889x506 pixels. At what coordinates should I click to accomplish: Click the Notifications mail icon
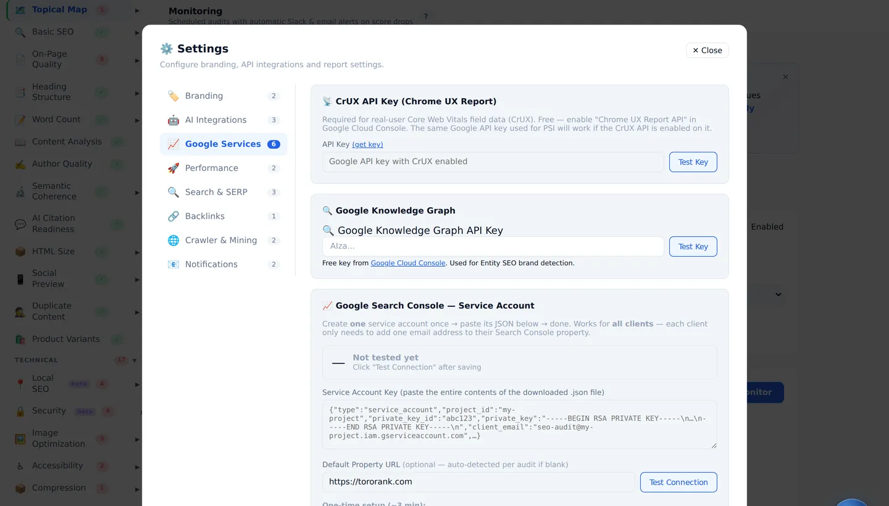(x=173, y=264)
